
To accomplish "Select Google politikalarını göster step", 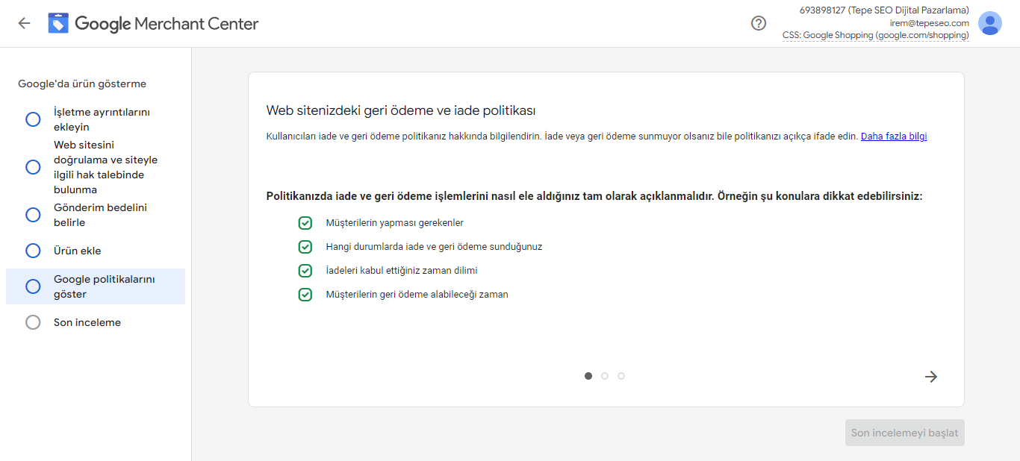I will coord(104,286).
